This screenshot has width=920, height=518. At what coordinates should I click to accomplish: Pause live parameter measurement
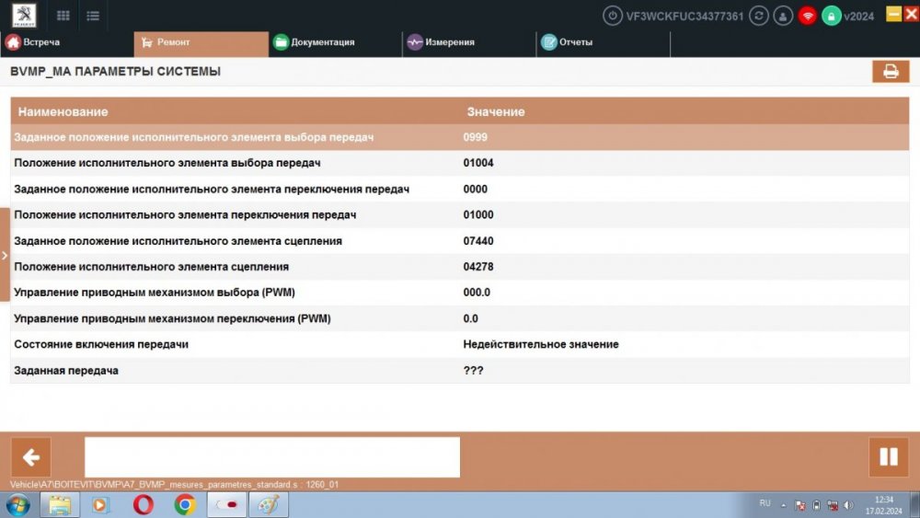coord(889,457)
